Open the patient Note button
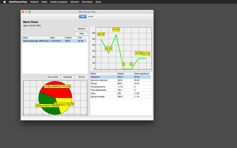The image size is (237, 148). (81, 33)
